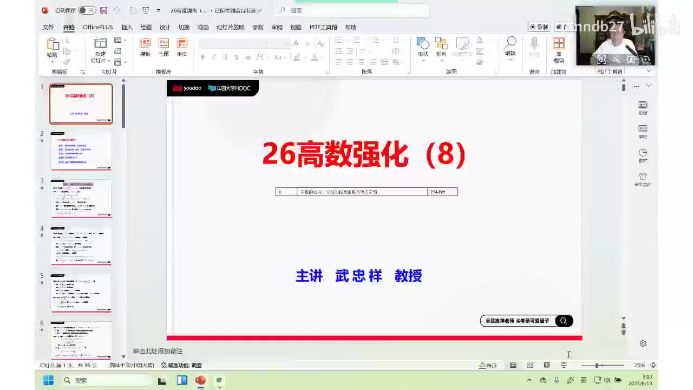The width and height of the screenshot is (693, 390).
Task: Switch to 插入 (Insert) tab
Action: (127, 27)
